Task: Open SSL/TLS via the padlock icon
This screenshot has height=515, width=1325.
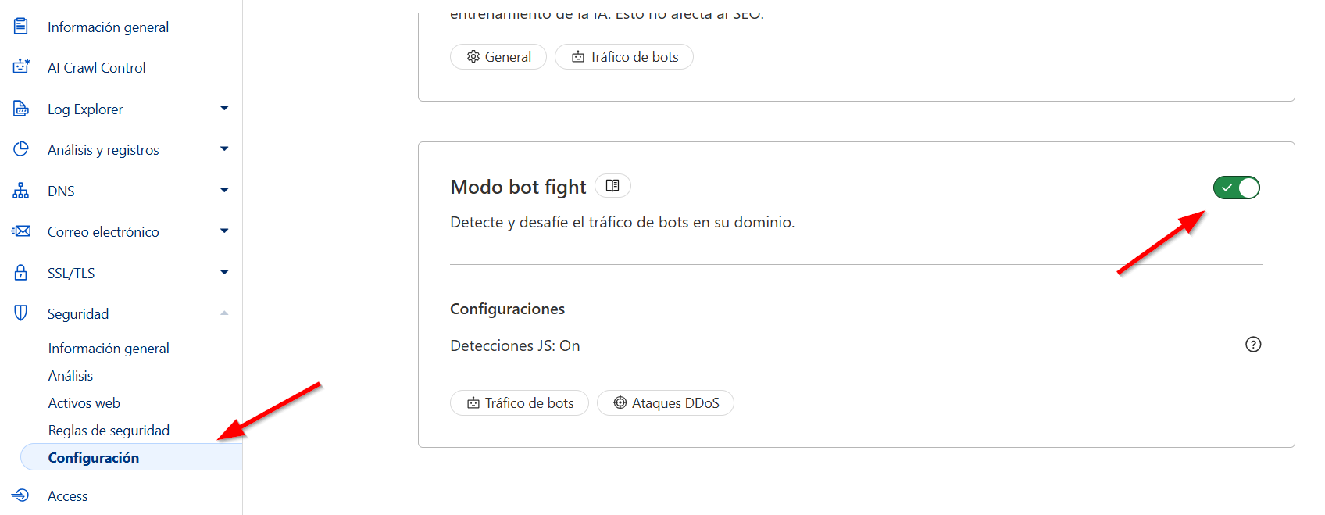Action: [x=20, y=272]
